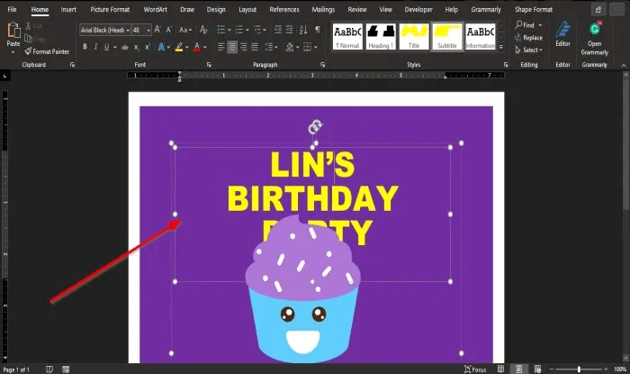This screenshot has width=630, height=374.
Task: Open the File tab
Action: point(12,9)
